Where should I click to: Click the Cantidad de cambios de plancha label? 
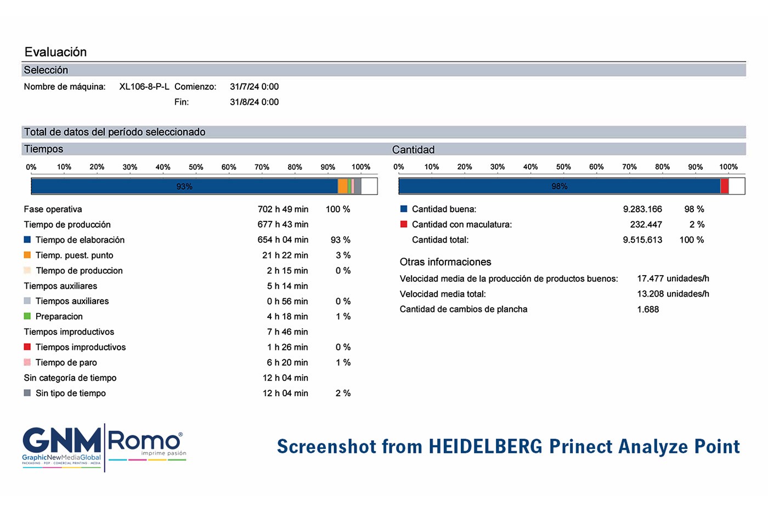coord(464,309)
